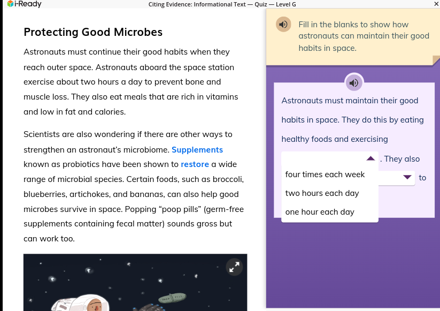Viewport: 440px width, 311px height.
Task: Pick "one hour each day" option
Action: click(x=320, y=212)
